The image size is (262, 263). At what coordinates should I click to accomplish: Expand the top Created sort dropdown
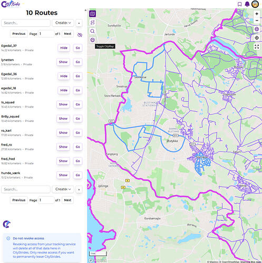63,23
